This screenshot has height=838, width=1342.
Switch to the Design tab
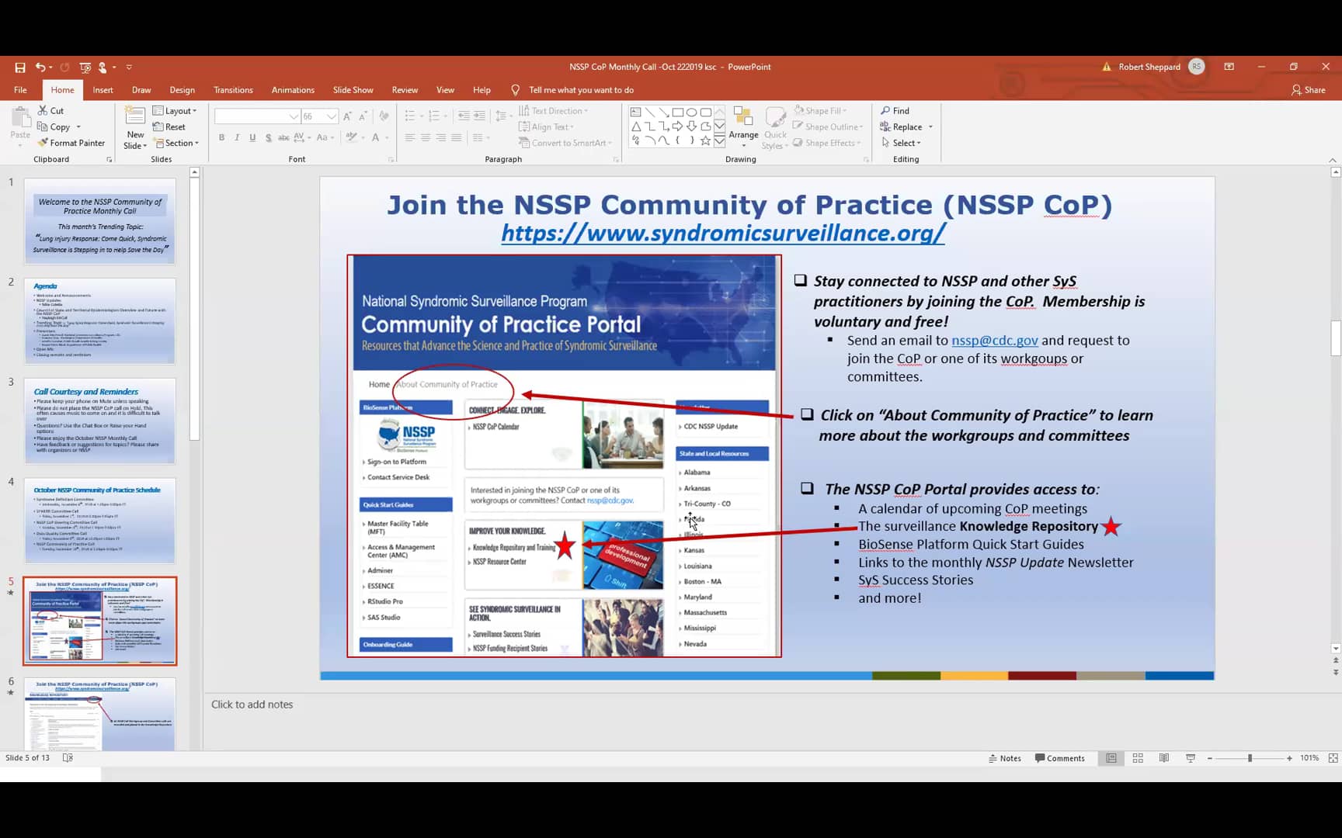point(182,90)
